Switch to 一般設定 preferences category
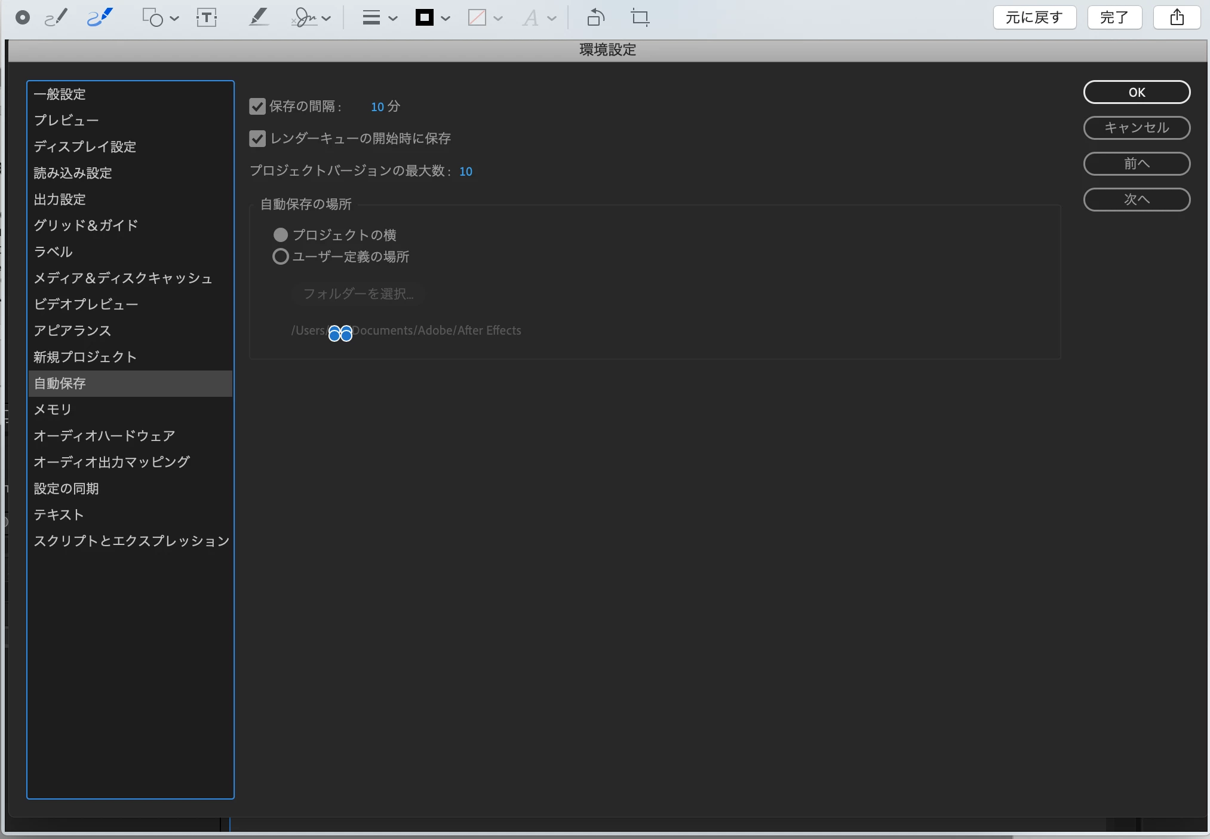This screenshot has width=1210, height=839. pos(60,94)
